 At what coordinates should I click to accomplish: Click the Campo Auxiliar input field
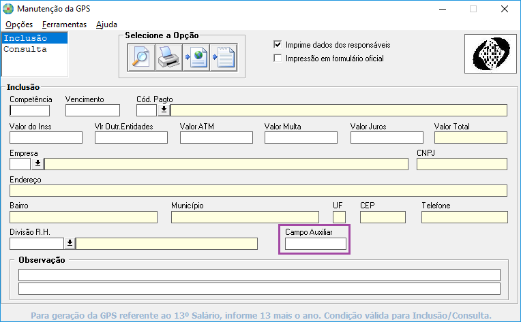click(x=316, y=244)
